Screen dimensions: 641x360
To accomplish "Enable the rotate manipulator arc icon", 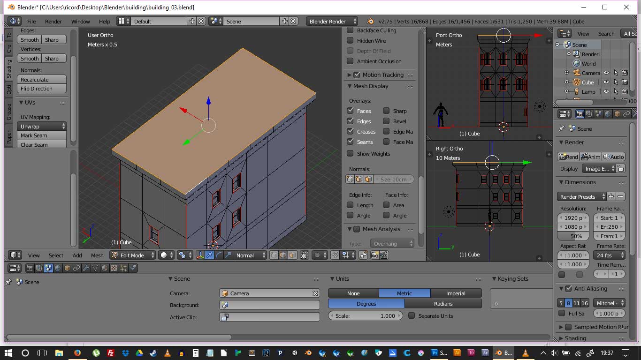I will click(219, 255).
